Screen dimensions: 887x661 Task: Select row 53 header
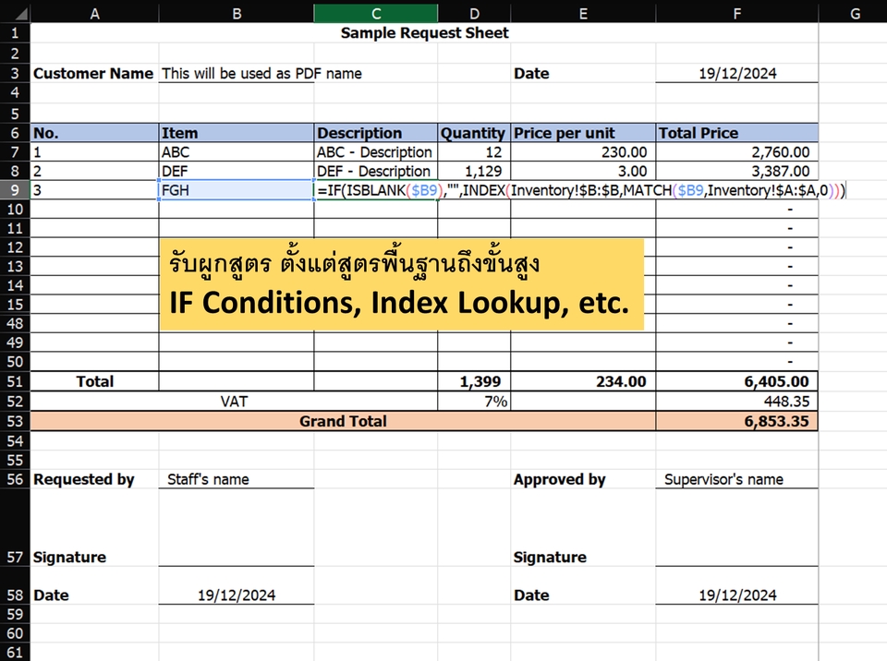point(15,421)
